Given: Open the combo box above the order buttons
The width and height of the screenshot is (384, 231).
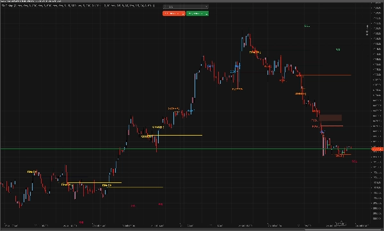Looking at the screenshot, I should coord(186,6).
